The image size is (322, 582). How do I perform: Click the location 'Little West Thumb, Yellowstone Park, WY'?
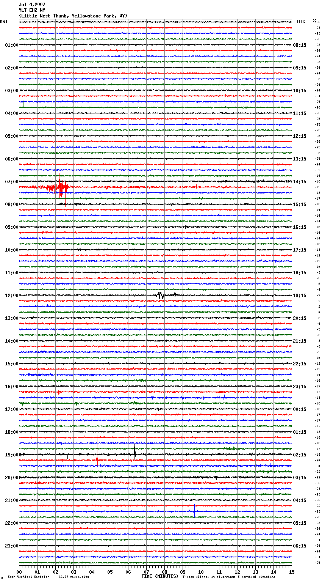pyautogui.click(x=73, y=16)
